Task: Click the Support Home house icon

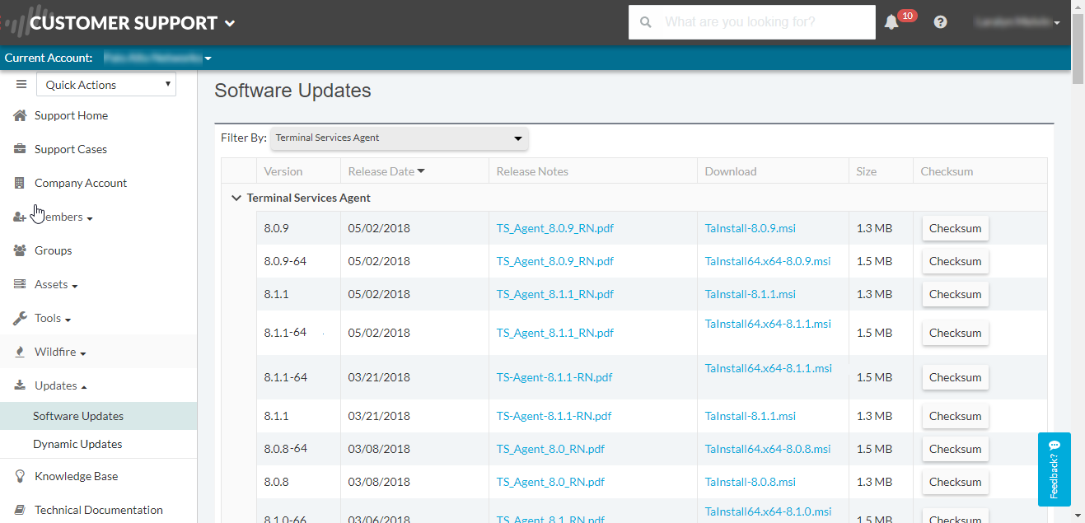Action: [x=21, y=115]
